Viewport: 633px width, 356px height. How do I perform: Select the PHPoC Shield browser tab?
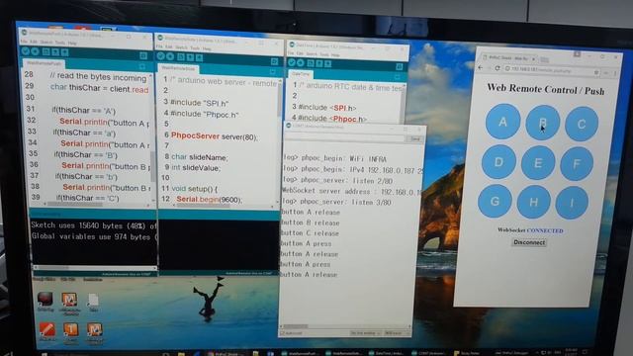[x=508, y=58]
